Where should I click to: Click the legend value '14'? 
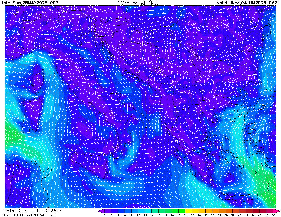(152, 215)
